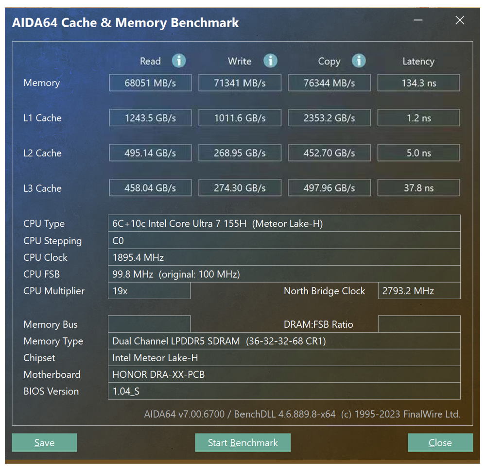Screen dimensions: 486x470
Task: Click the Latency column header
Action: tap(418, 61)
